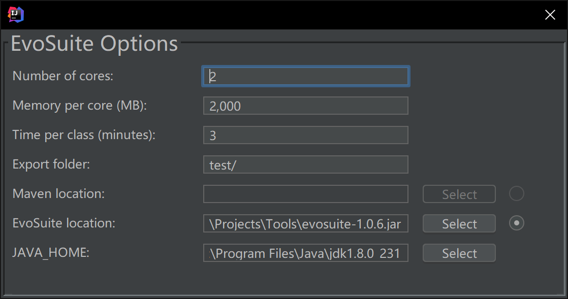Choose JAVA_HOME folder with Select button
The width and height of the screenshot is (568, 299).
pos(459,253)
